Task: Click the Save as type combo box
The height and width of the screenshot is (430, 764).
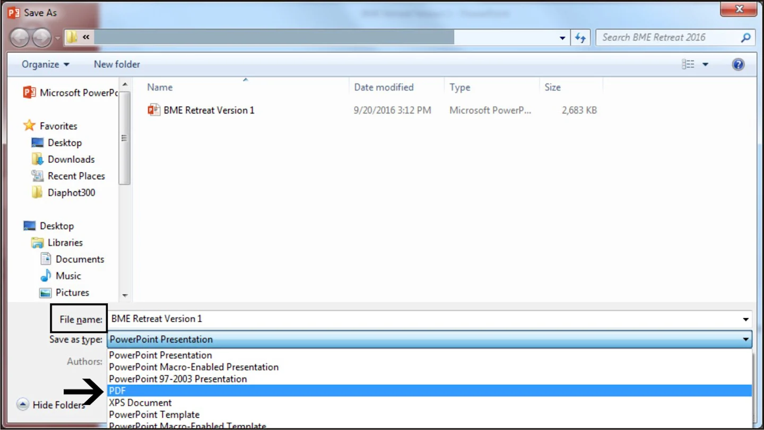Action: [x=430, y=339]
